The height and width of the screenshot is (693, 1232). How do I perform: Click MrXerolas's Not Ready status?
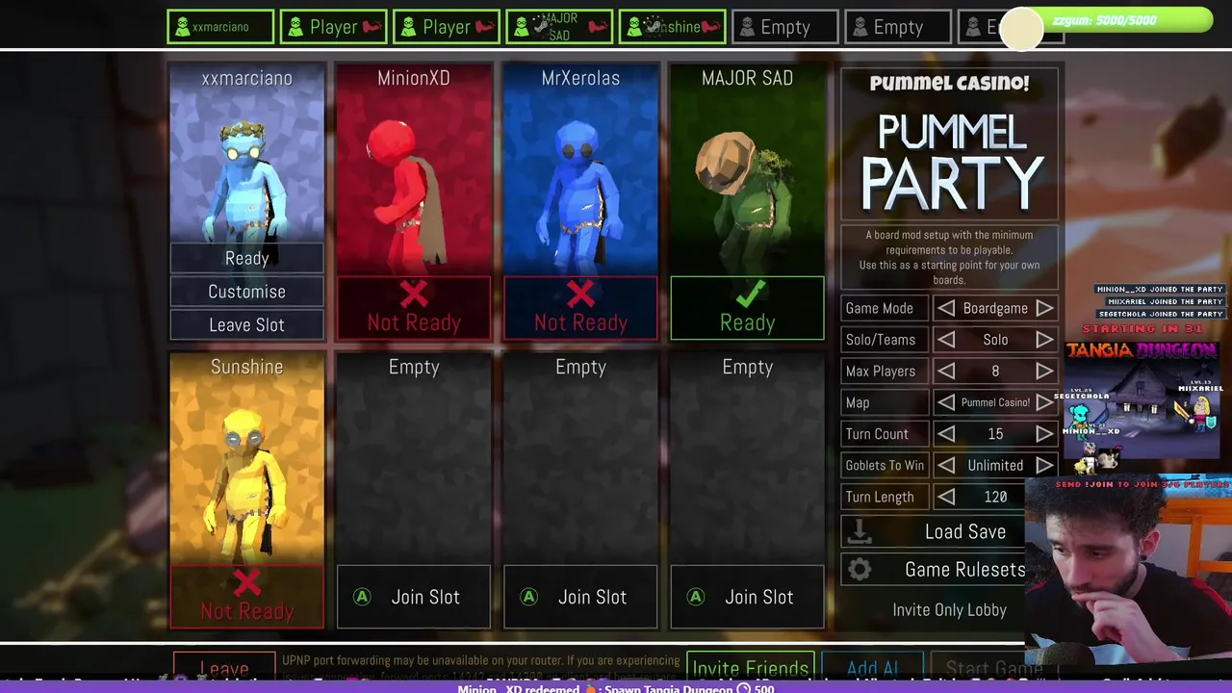pyautogui.click(x=580, y=308)
